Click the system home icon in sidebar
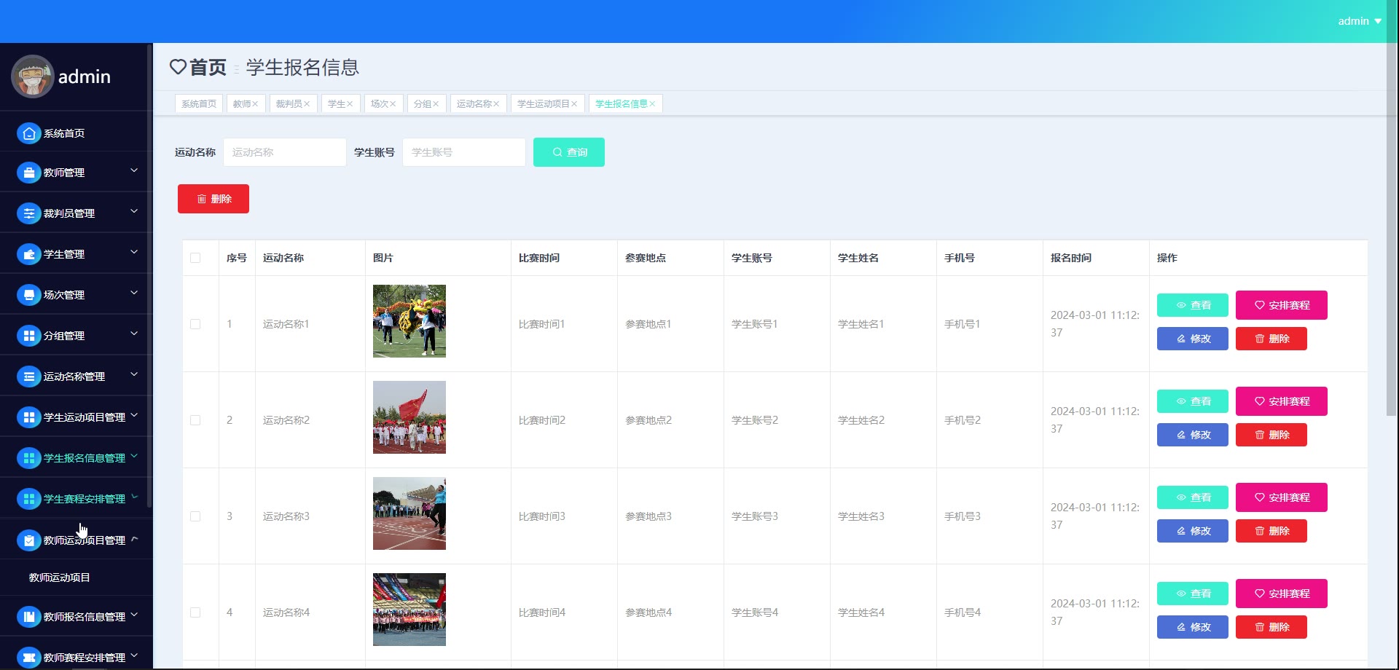This screenshot has height=670, width=1399. pyautogui.click(x=28, y=133)
